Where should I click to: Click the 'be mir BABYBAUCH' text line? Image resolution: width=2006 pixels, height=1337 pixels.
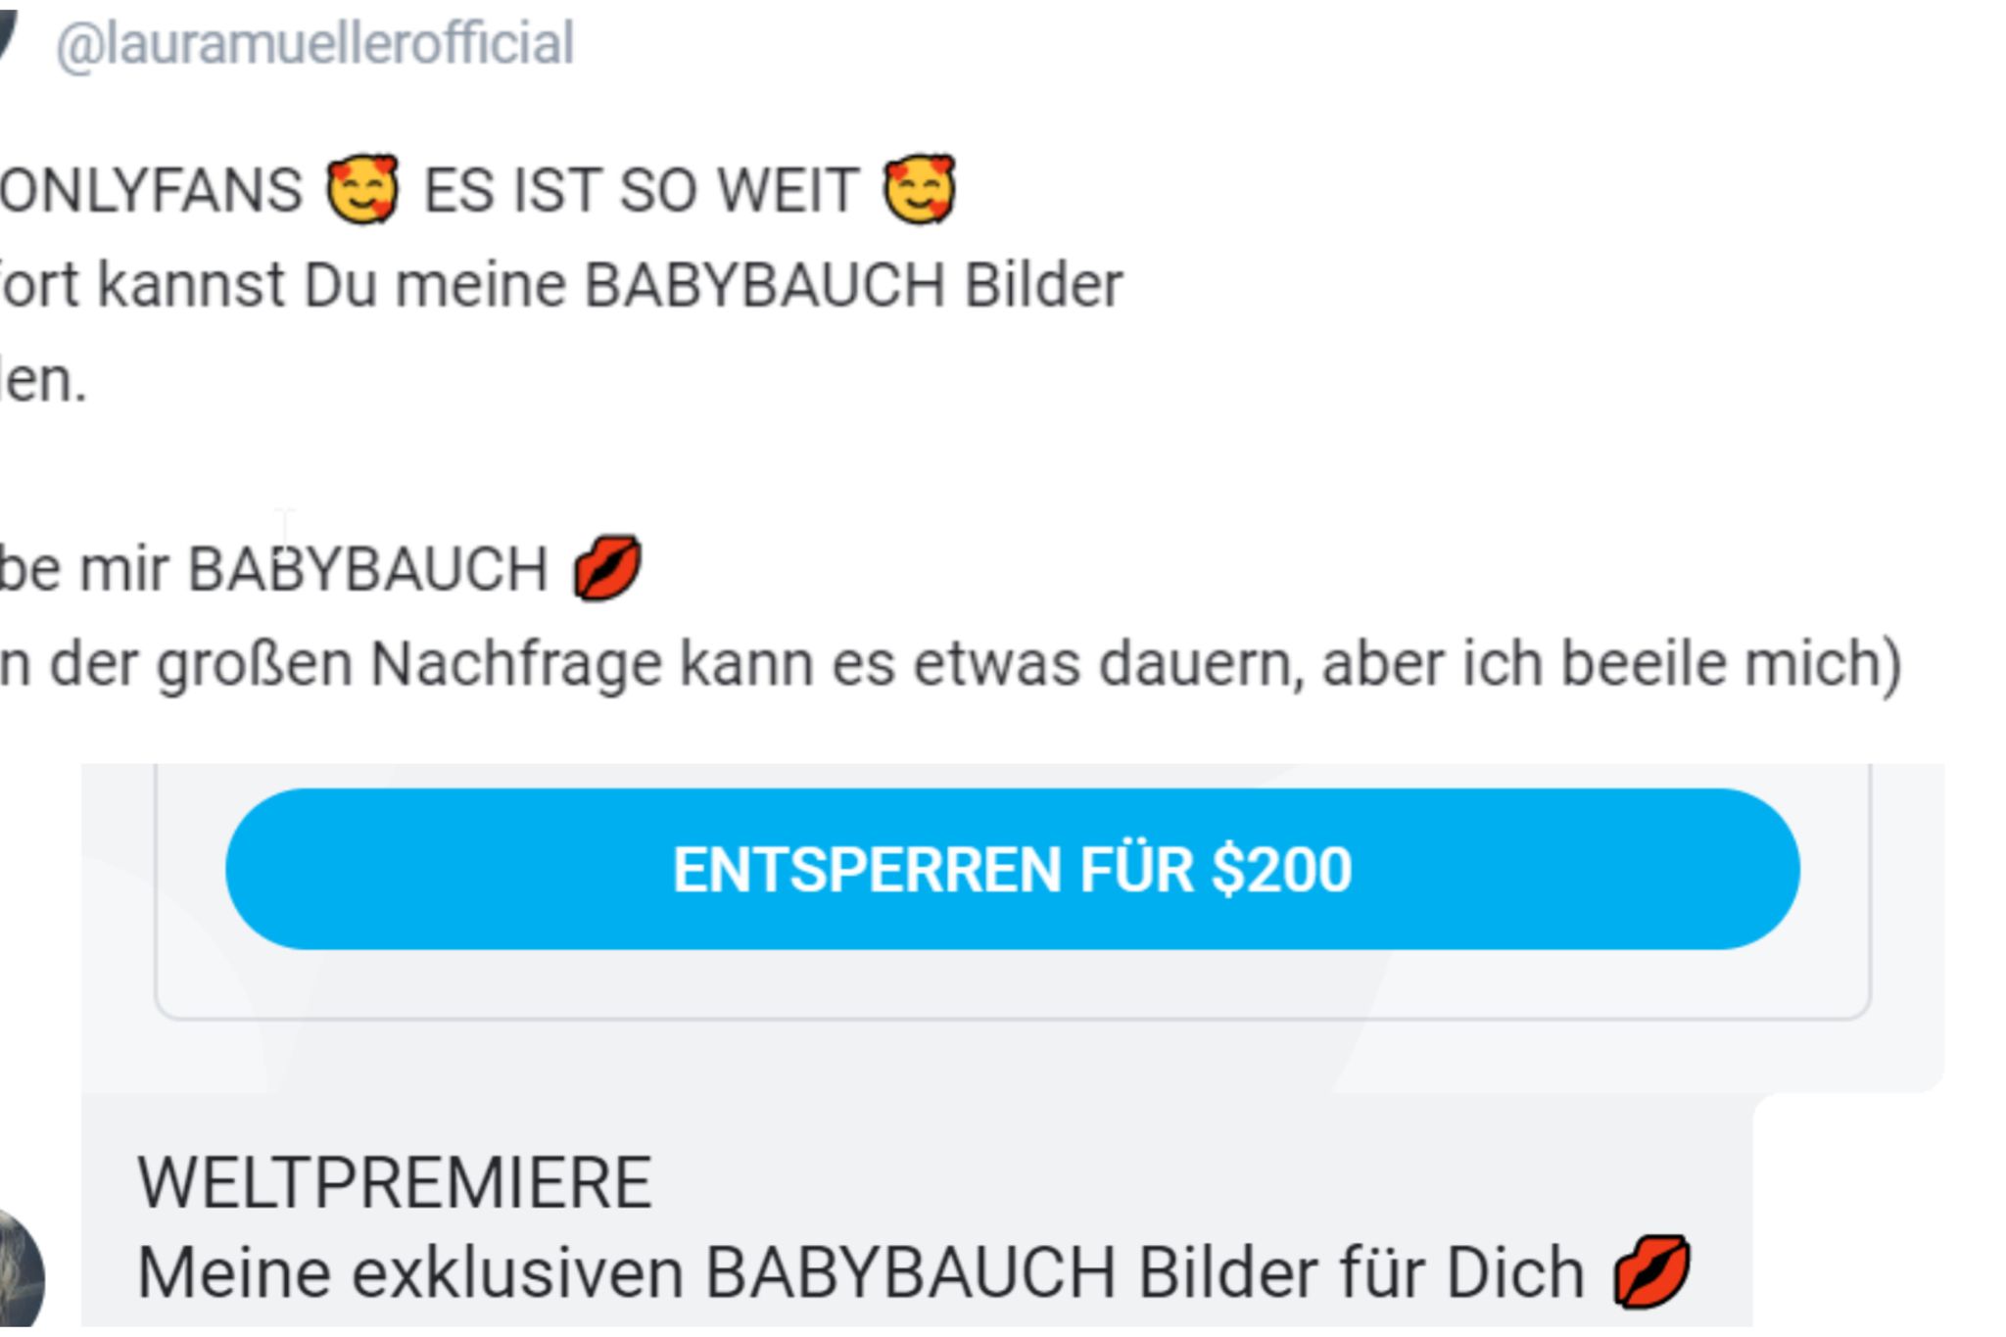click(273, 568)
